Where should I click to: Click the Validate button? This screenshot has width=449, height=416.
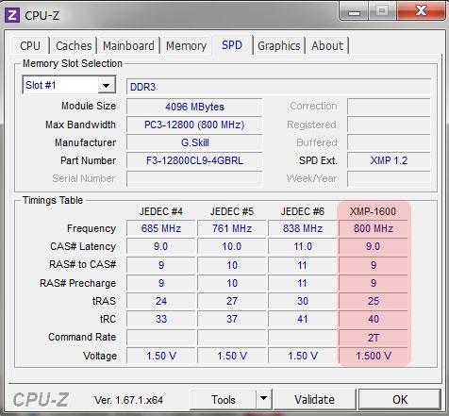pos(314,400)
